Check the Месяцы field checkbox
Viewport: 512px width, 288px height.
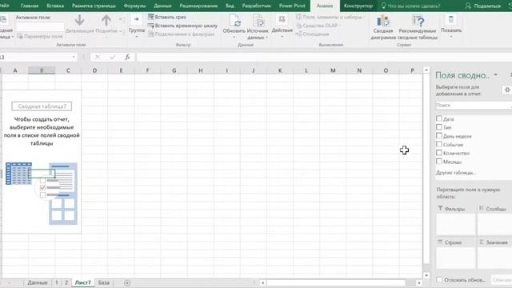click(x=439, y=162)
